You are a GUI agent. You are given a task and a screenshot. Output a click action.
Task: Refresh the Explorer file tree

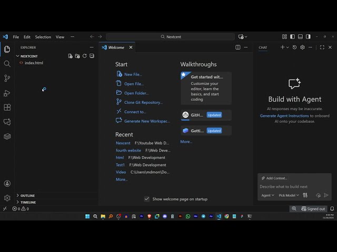point(84,56)
